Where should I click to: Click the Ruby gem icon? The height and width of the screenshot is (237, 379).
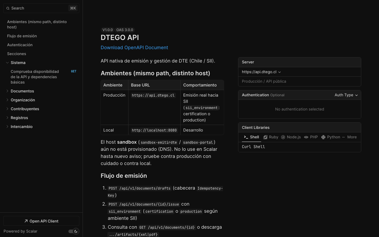[x=265, y=137]
